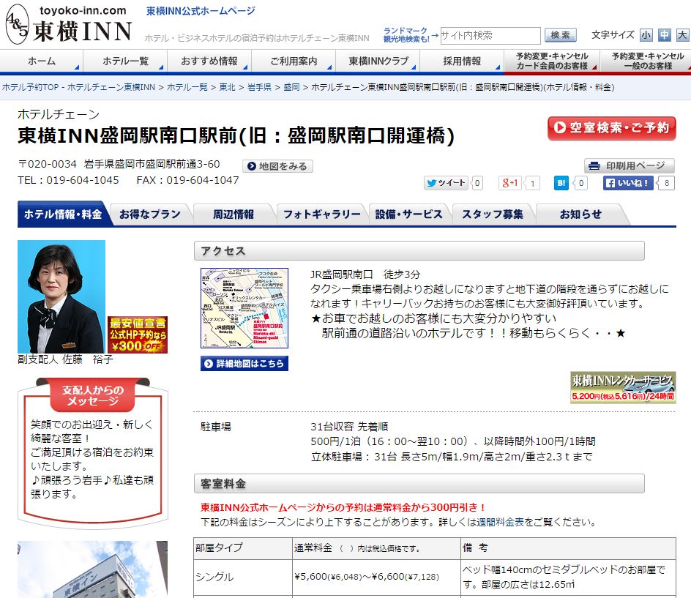
Task: Open the ホテル一覧 navigation menu
Action: point(125,61)
